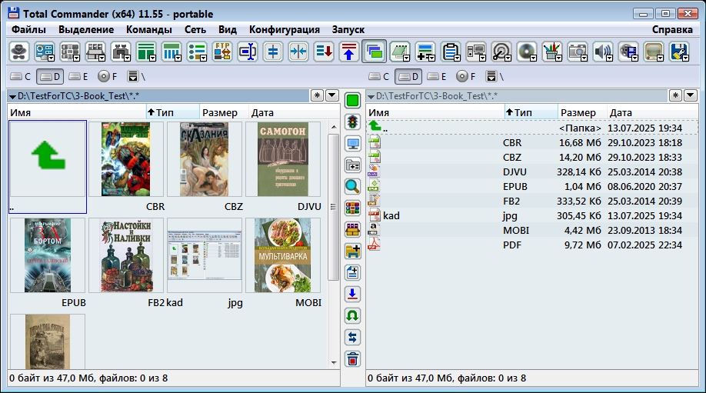Toggle the thumbnail view toolbar button
The image size is (706, 393).
click(375, 52)
